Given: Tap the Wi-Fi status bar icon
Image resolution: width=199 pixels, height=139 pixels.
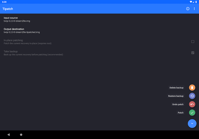Looking at the screenshot, I should pyautogui.click(x=191, y=2).
